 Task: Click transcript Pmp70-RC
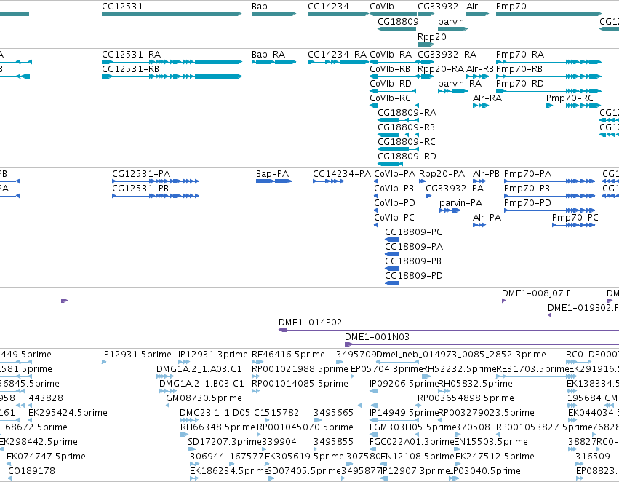(570, 98)
